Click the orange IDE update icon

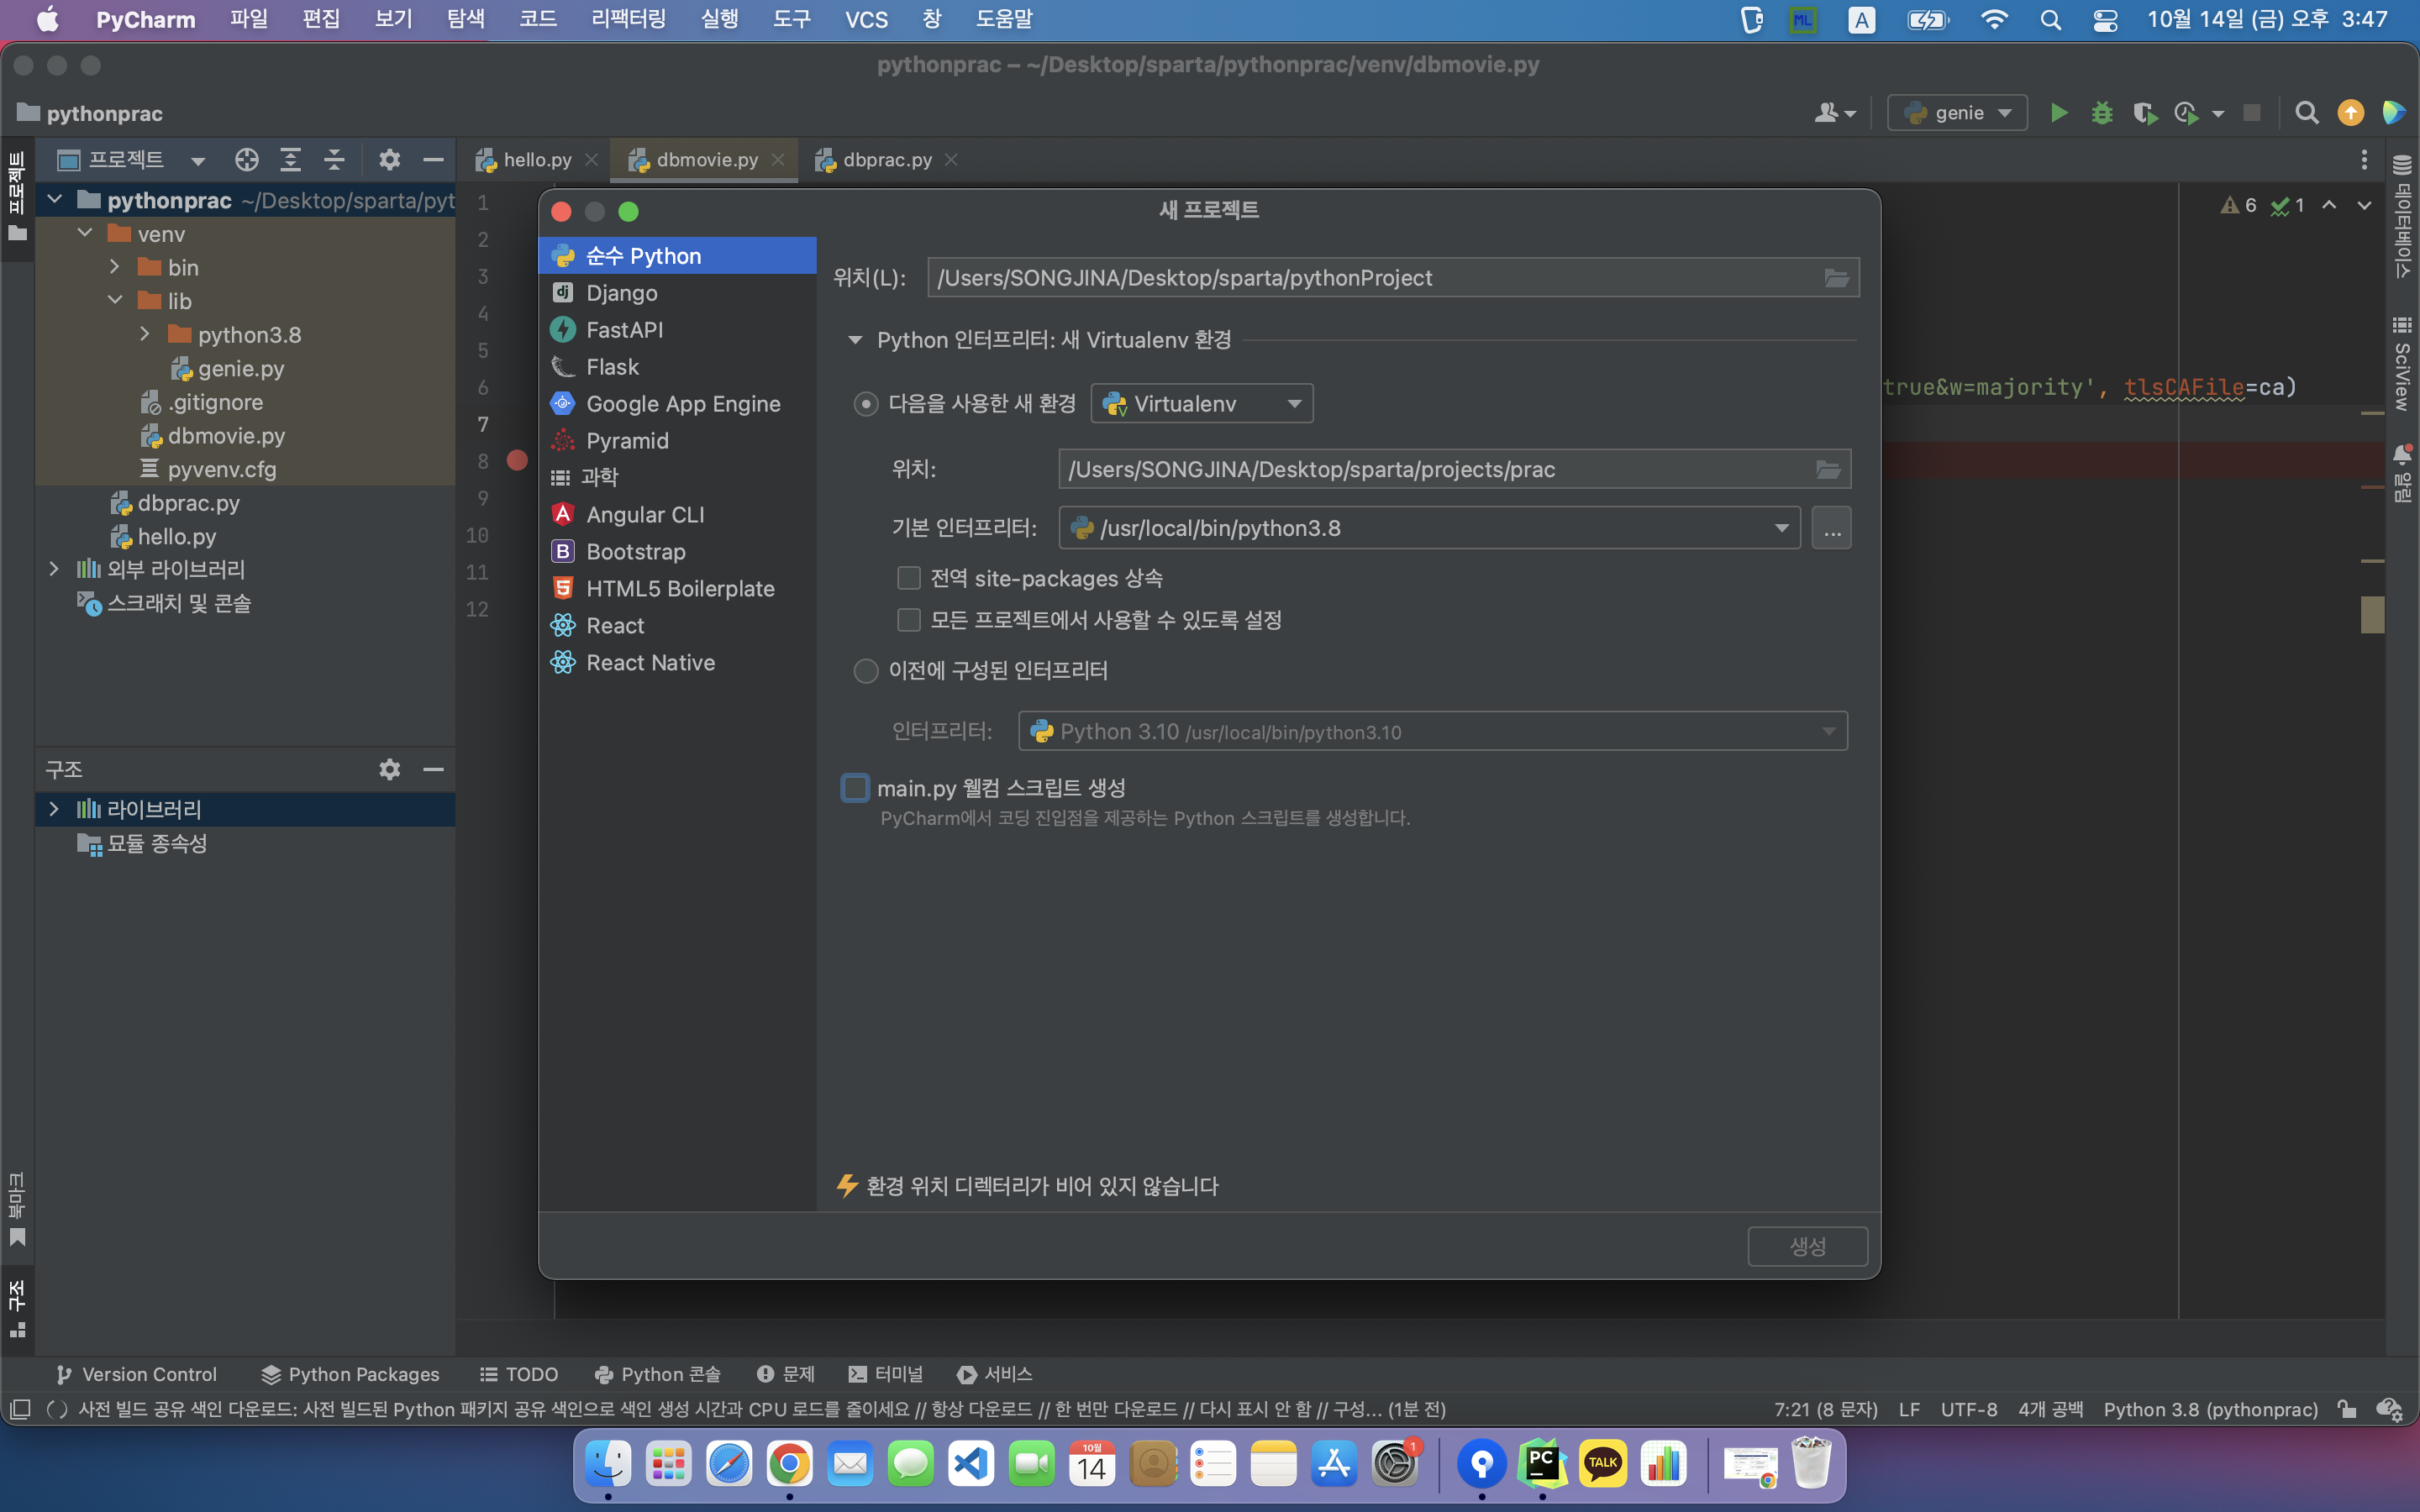coord(2350,113)
